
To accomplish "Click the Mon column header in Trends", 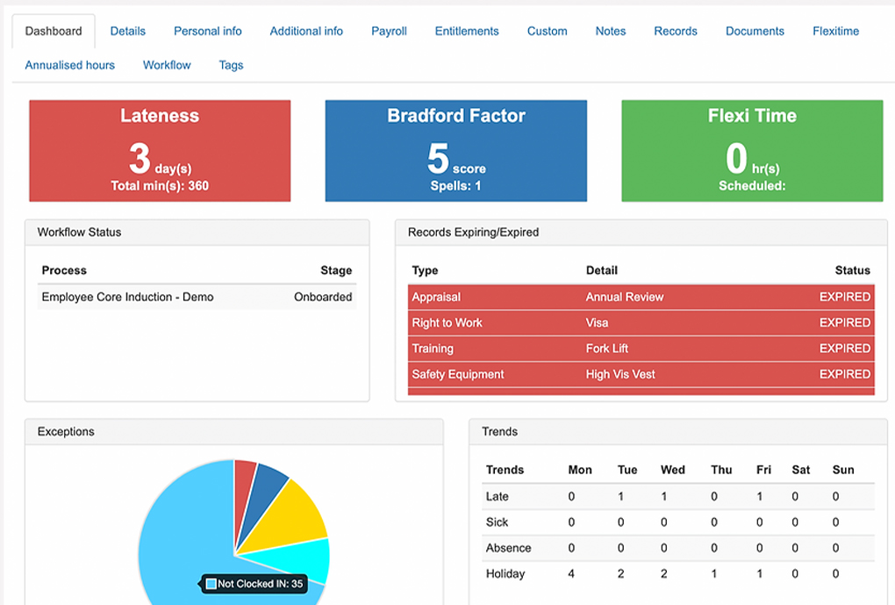I will (x=580, y=470).
